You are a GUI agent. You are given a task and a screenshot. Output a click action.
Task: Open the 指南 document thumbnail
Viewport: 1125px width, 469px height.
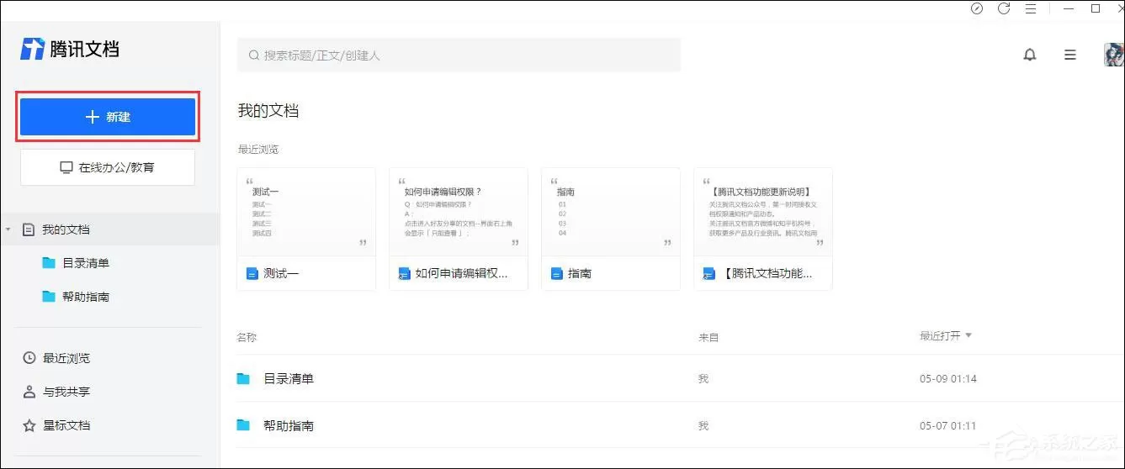[611, 212]
